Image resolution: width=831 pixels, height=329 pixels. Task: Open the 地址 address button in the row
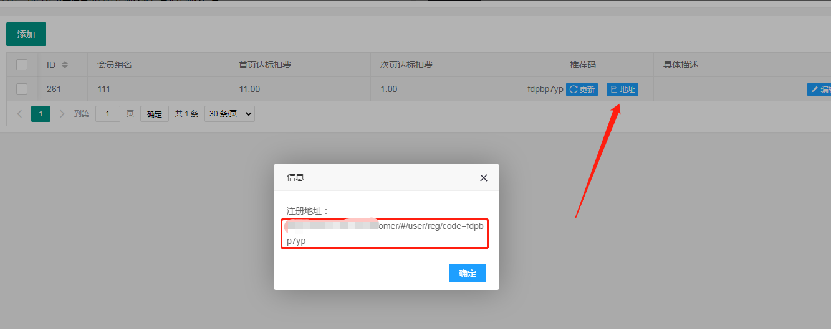(x=622, y=90)
